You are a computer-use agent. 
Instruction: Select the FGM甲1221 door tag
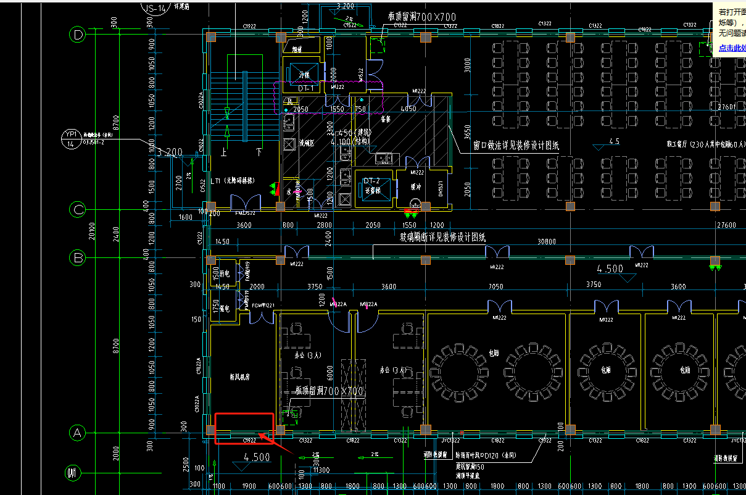(x=263, y=306)
